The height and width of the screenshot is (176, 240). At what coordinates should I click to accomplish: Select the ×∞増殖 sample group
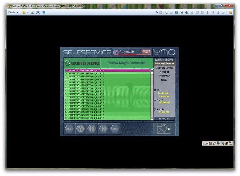(x=164, y=72)
